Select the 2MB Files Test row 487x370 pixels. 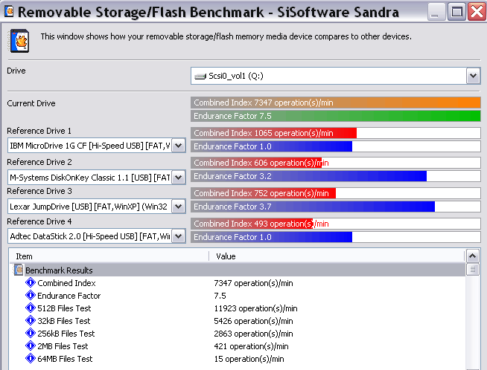point(238,346)
